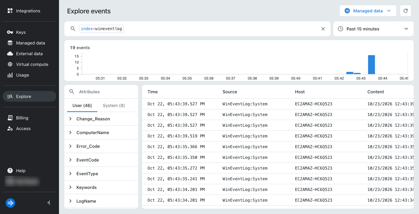This screenshot has width=419, height=214.
Task: Click the Managed data database icon
Action: (x=10, y=43)
